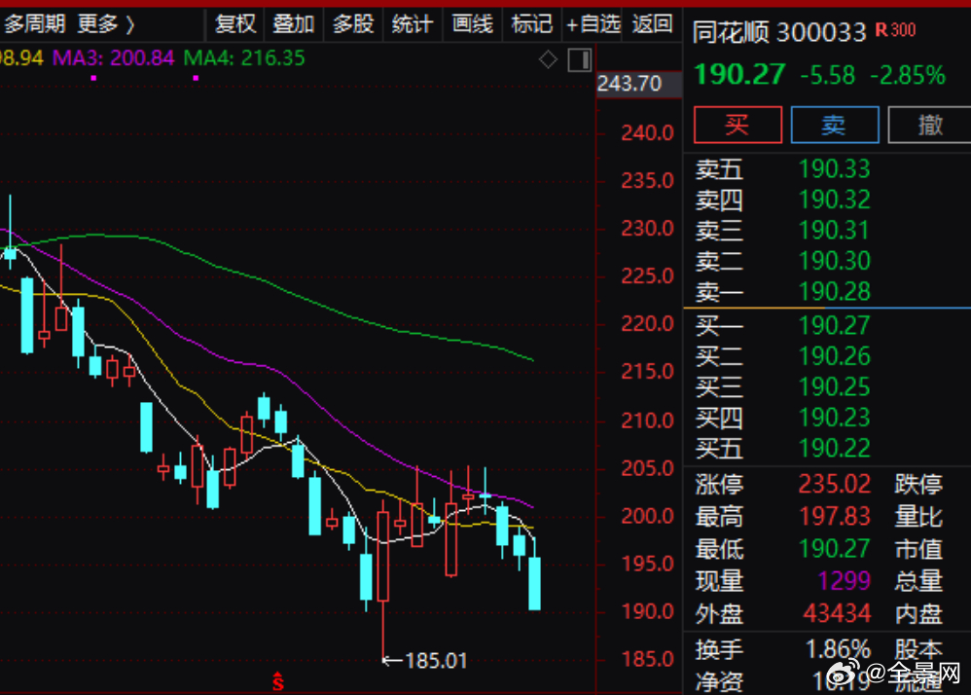
Task: Toggle the split panel layout icon
Action: [x=580, y=60]
